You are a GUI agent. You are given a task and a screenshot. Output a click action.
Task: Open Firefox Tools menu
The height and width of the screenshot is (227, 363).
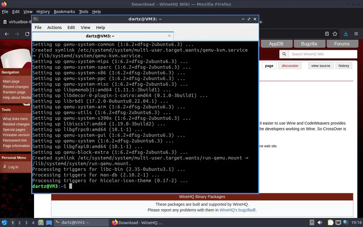click(x=83, y=12)
